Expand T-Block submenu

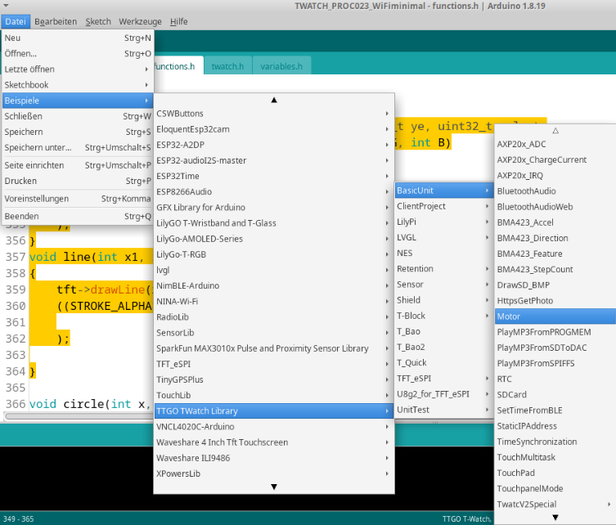coord(444,316)
